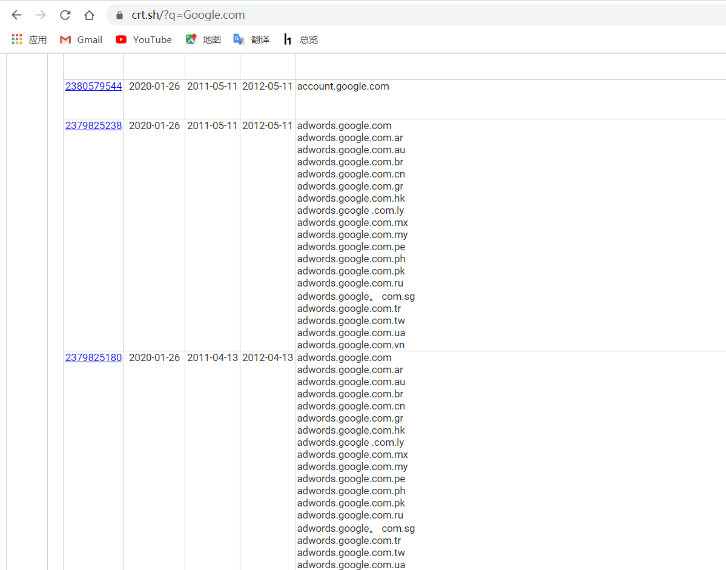726x570 pixels.
Task: Click the browser back arrow
Action: 17,15
